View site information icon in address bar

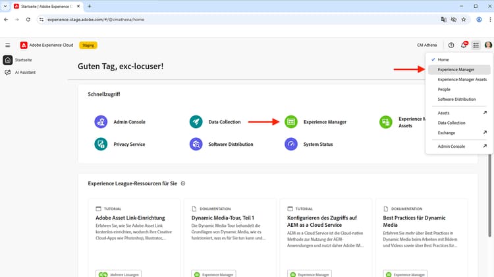41,20
